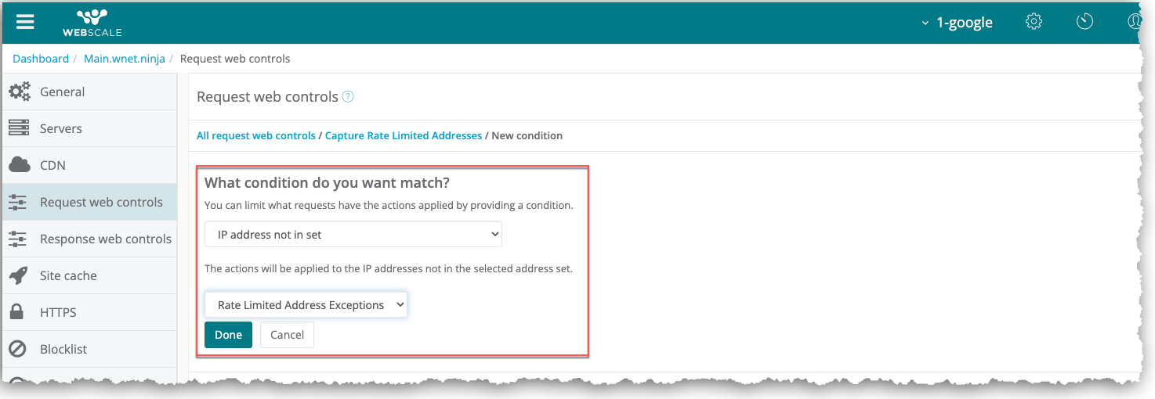The height and width of the screenshot is (399, 1155).
Task: Click the CDN cloud icon
Action: click(x=19, y=165)
